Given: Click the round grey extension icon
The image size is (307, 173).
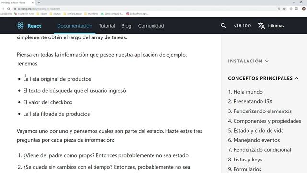Looking at the screenshot, I should tap(291, 9).
